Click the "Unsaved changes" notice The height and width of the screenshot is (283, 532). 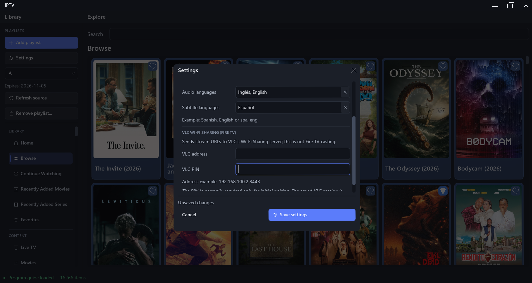(196, 203)
